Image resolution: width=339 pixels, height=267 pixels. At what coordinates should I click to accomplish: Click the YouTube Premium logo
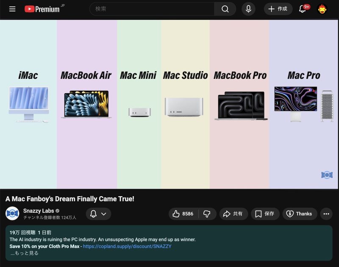(42, 9)
